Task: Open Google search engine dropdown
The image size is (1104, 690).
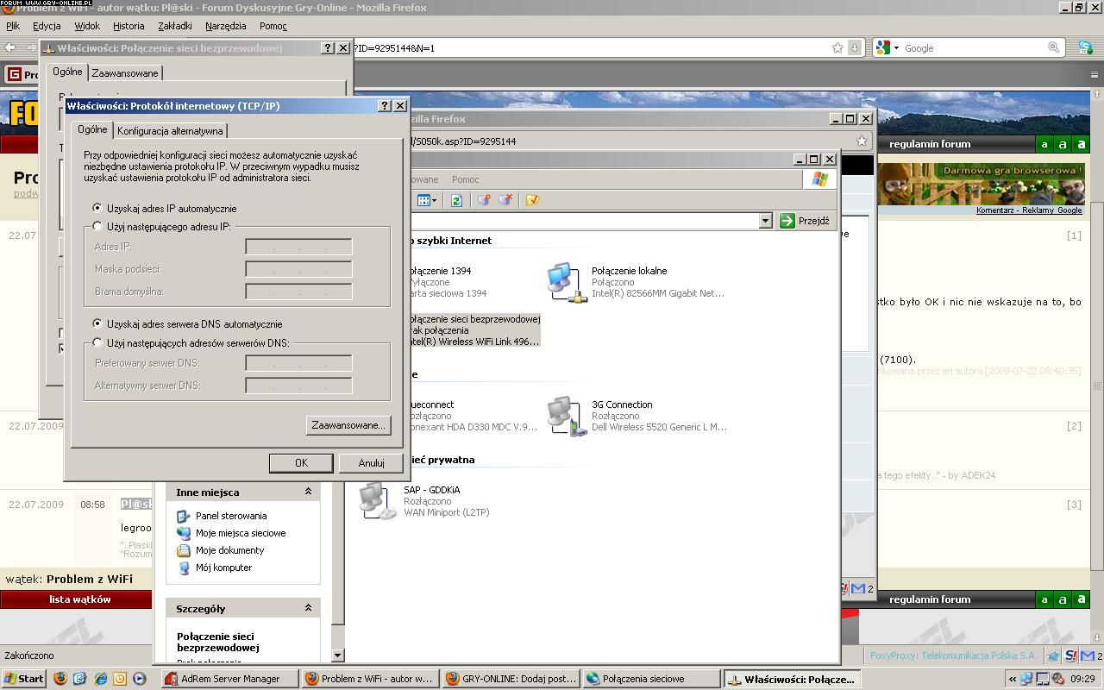Action: (888, 48)
